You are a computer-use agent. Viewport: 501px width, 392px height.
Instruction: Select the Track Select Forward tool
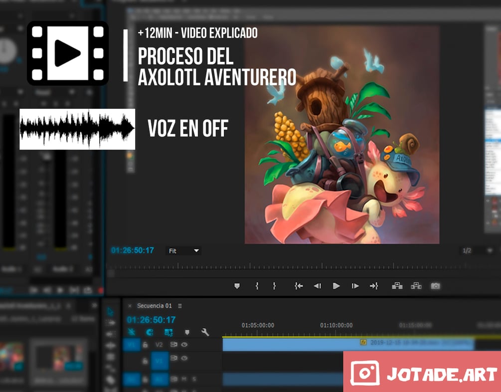click(111, 323)
